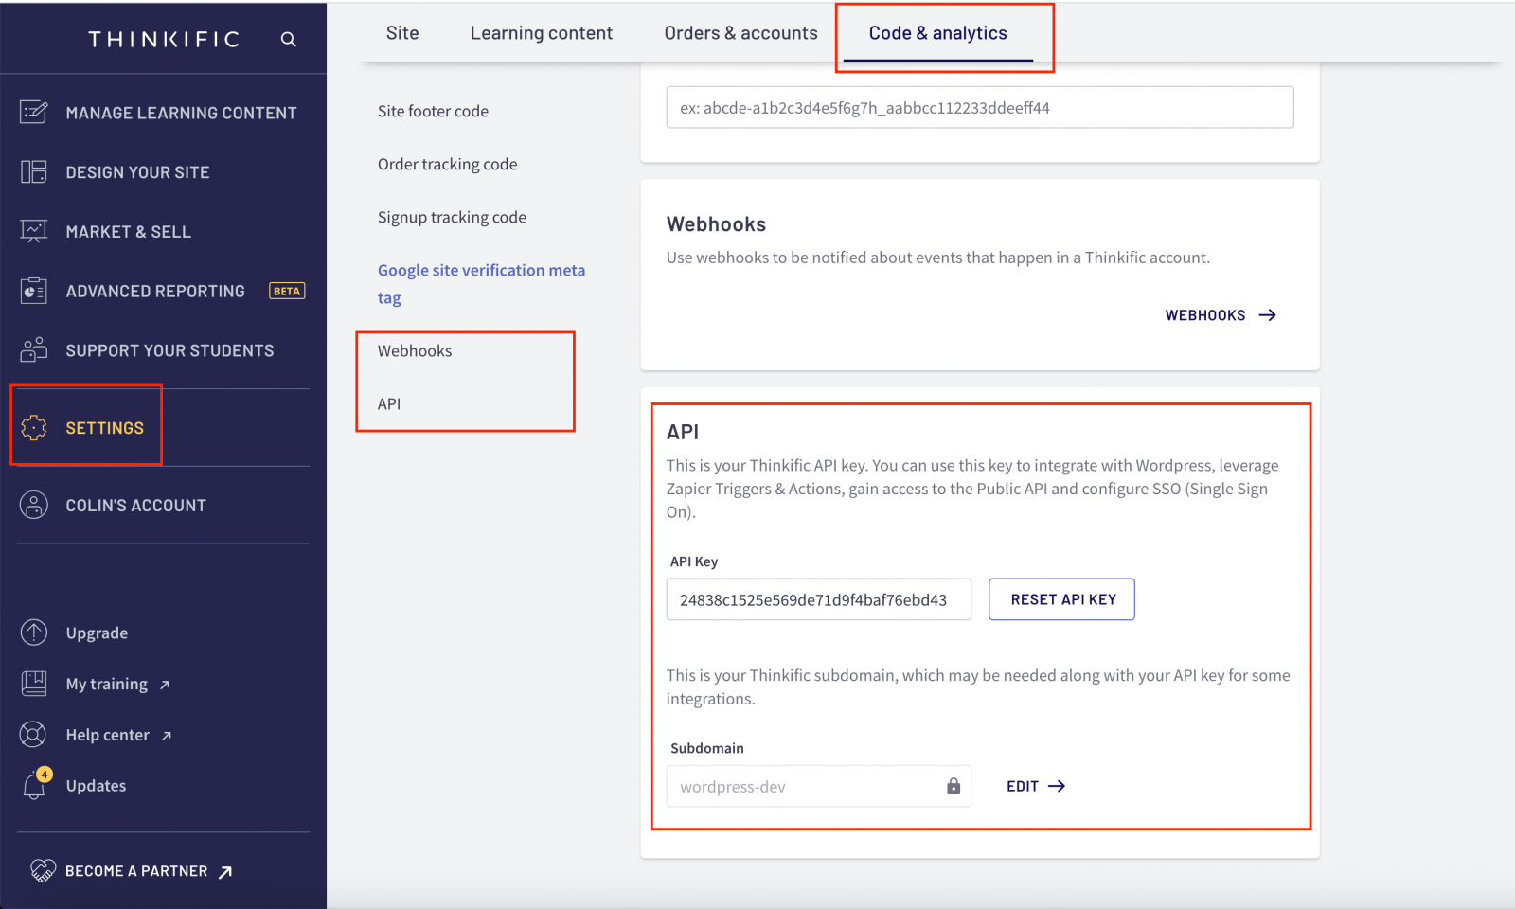Click the Subdomain label
Screen dimensions: 1515x909
point(707,748)
